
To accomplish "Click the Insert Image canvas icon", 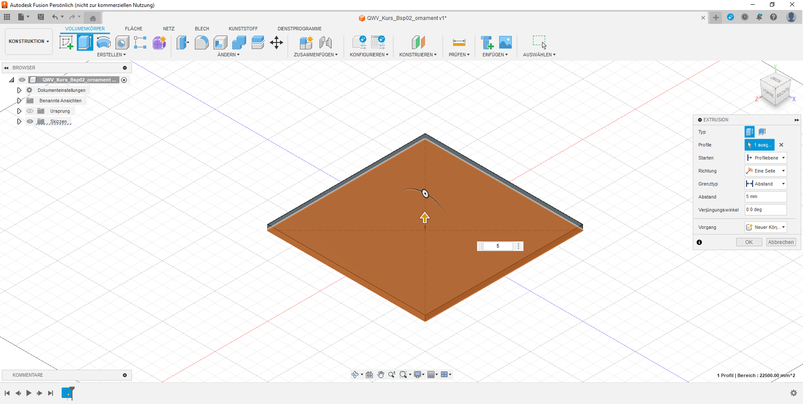I will 505,42.
